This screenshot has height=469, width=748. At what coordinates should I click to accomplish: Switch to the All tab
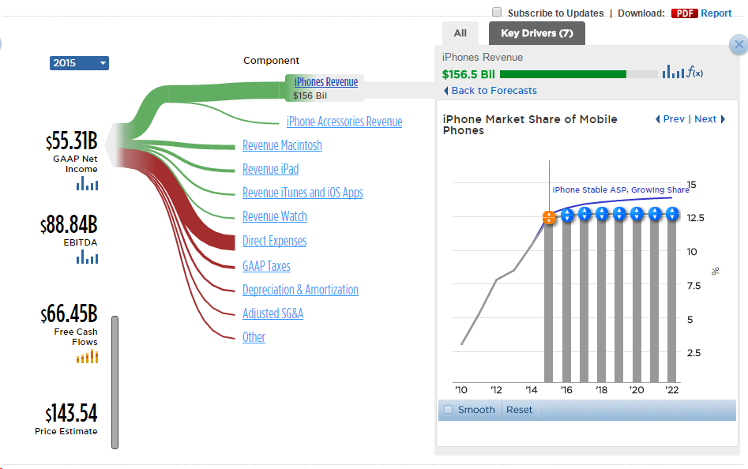coord(460,33)
